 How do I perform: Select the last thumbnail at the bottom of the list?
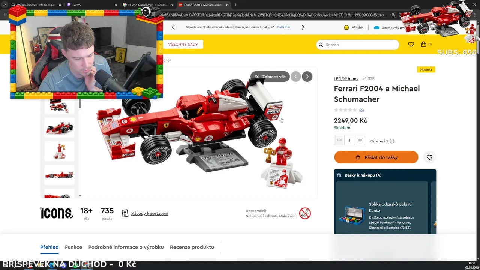click(x=59, y=194)
